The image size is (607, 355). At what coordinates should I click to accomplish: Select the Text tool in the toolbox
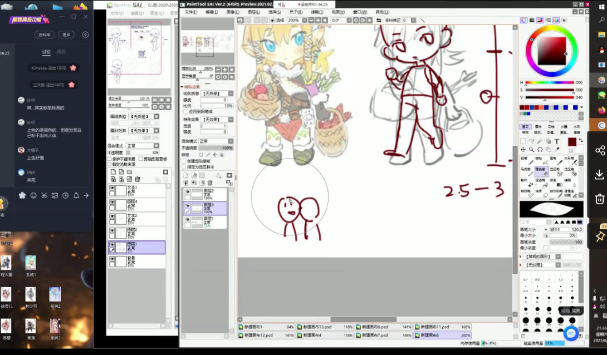(557, 141)
